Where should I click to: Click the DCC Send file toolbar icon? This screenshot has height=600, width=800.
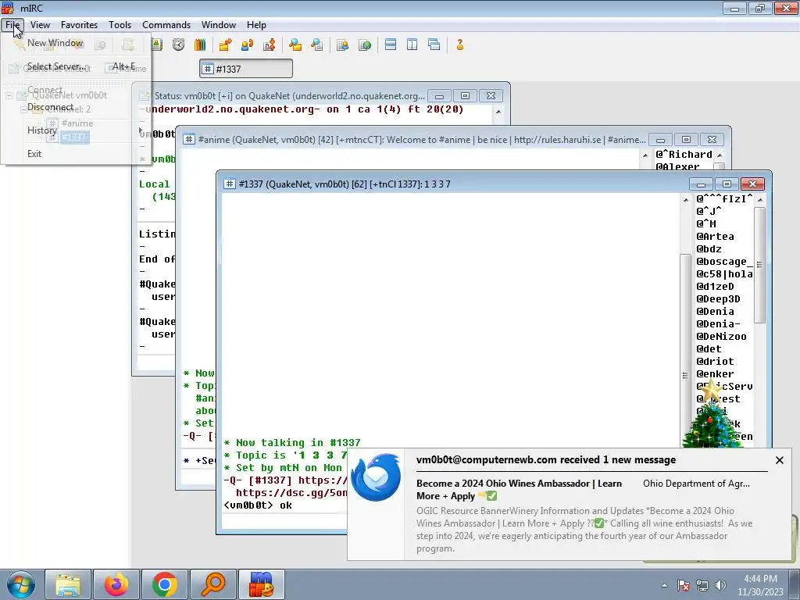(x=225, y=45)
